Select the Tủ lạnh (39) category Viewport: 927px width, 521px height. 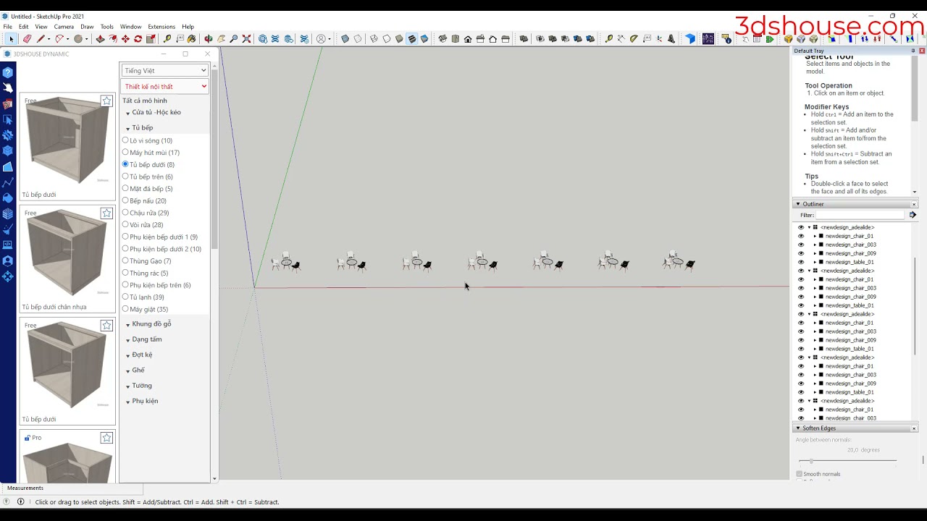click(x=125, y=297)
